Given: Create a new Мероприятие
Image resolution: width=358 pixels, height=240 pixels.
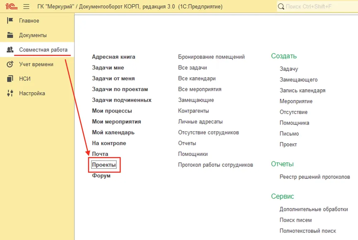Looking at the screenshot, I should (x=296, y=101).
